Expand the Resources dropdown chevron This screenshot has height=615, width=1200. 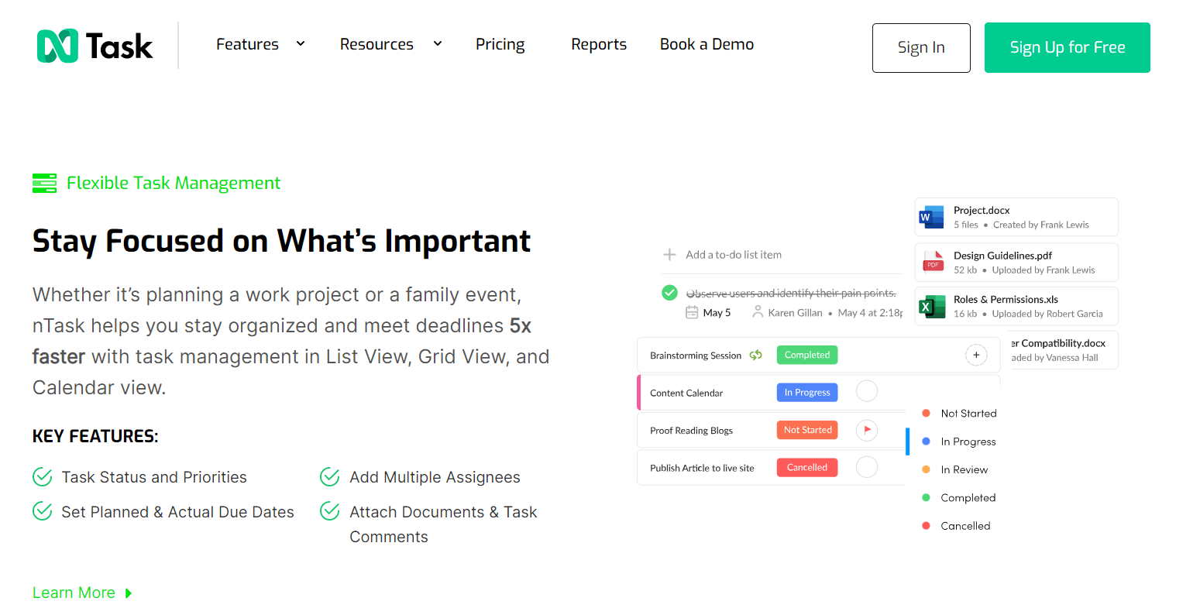coord(438,44)
